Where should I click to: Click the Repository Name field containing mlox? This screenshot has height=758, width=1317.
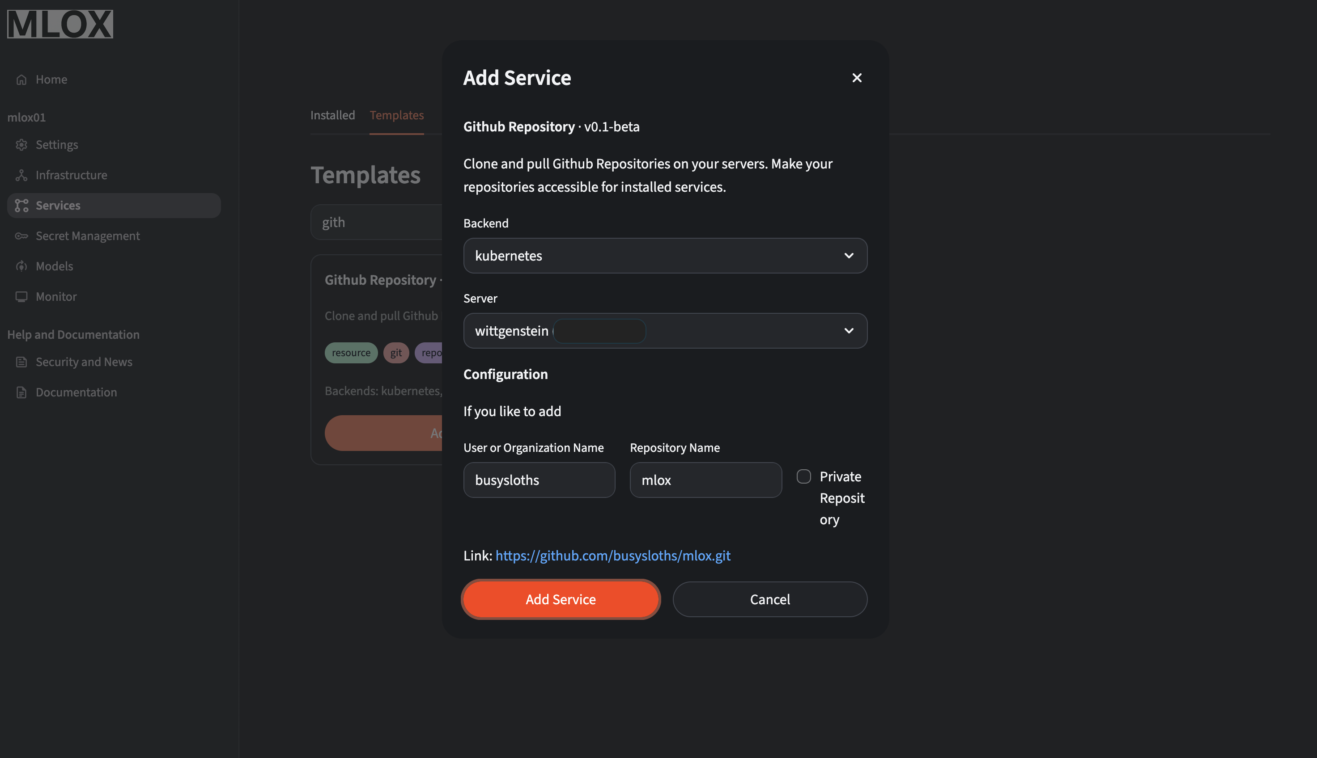click(705, 480)
